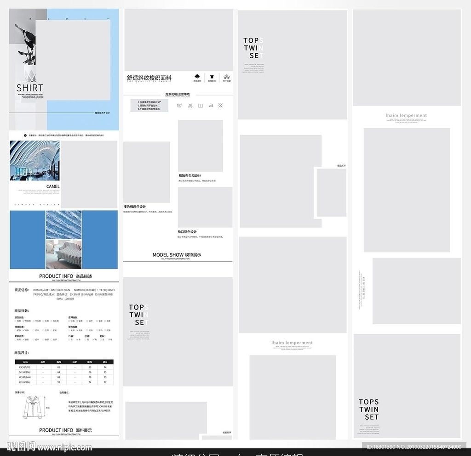Click the PRODUCT INFO 商品描述 heading
This screenshot has height=456, width=471.
click(x=65, y=276)
